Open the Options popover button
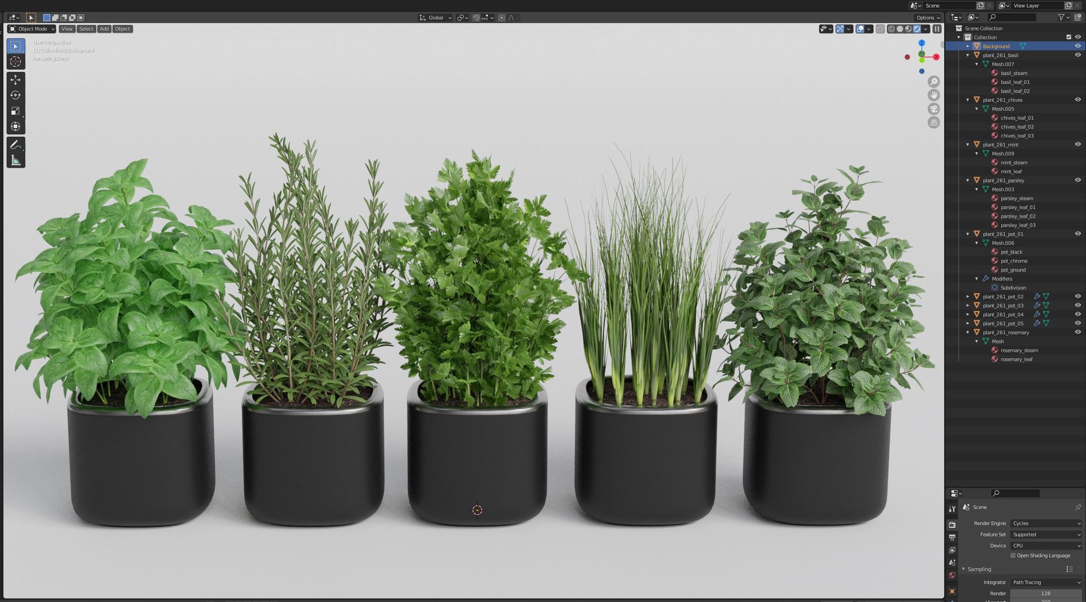This screenshot has width=1086, height=602. [928, 18]
